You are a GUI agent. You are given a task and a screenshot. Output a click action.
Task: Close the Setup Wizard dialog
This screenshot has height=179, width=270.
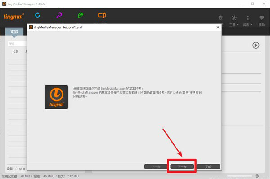coord(218,27)
